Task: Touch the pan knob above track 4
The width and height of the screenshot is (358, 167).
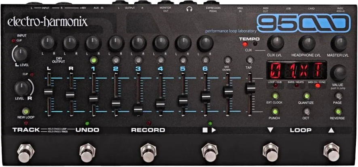Action: click(x=161, y=43)
